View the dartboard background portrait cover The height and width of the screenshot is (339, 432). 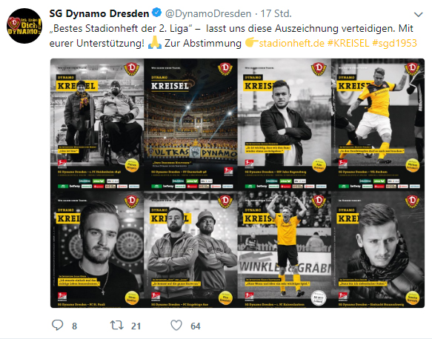tap(97, 249)
